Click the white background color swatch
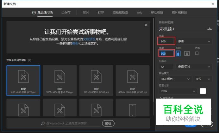 (203, 91)
